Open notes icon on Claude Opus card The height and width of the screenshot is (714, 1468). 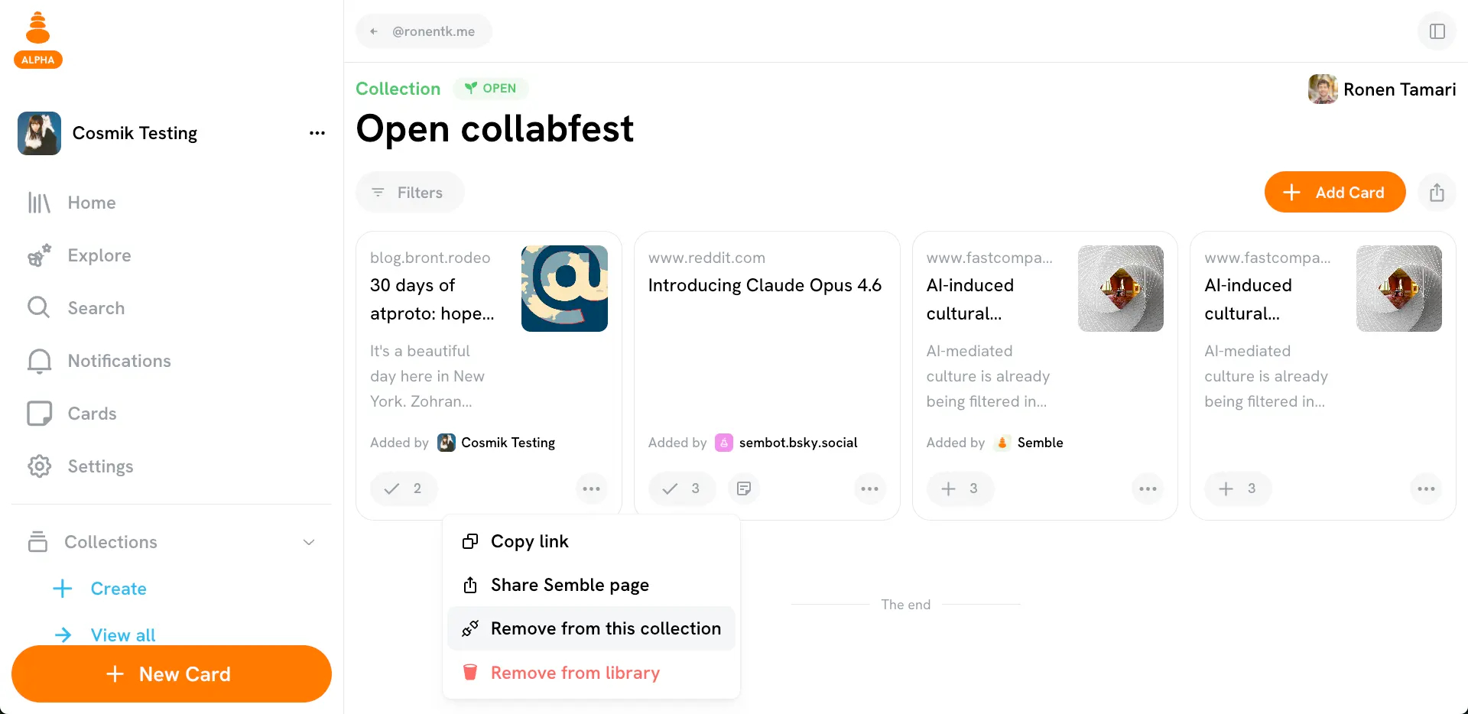tap(743, 488)
